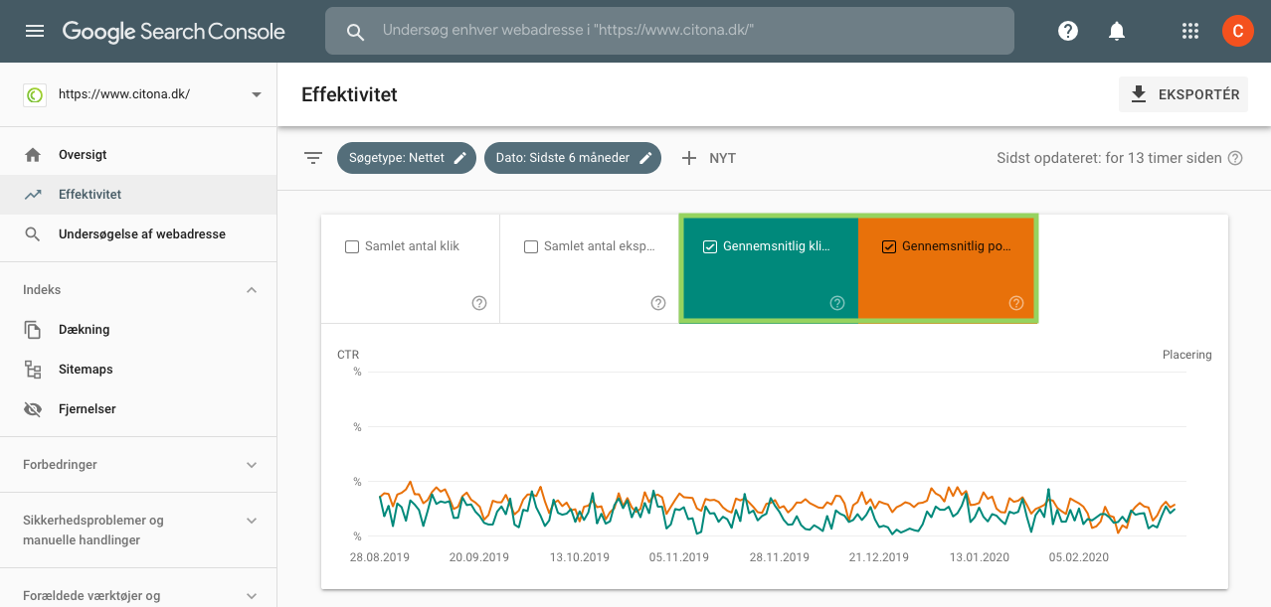
Task: Click the Placering axis label
Action: point(1187,355)
